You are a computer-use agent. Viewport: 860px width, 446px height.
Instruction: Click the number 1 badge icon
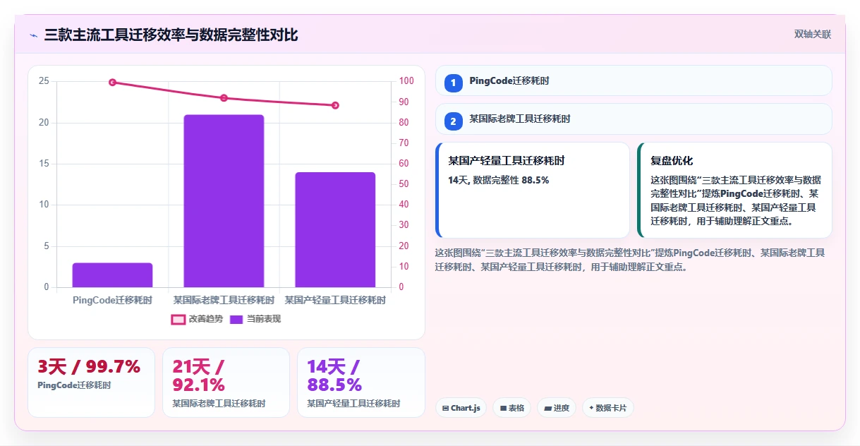point(454,83)
